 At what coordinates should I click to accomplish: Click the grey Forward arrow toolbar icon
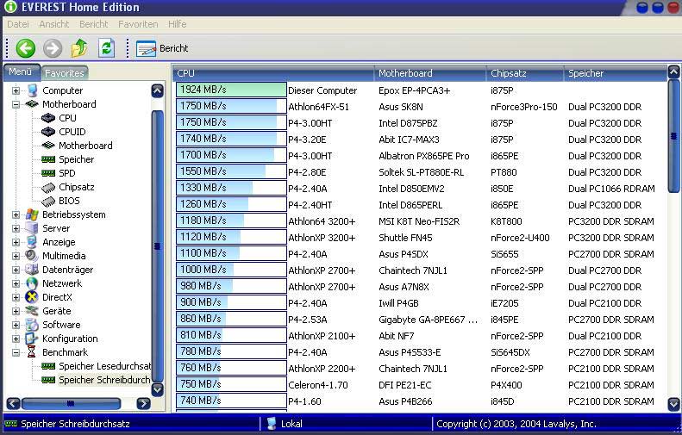(x=53, y=47)
